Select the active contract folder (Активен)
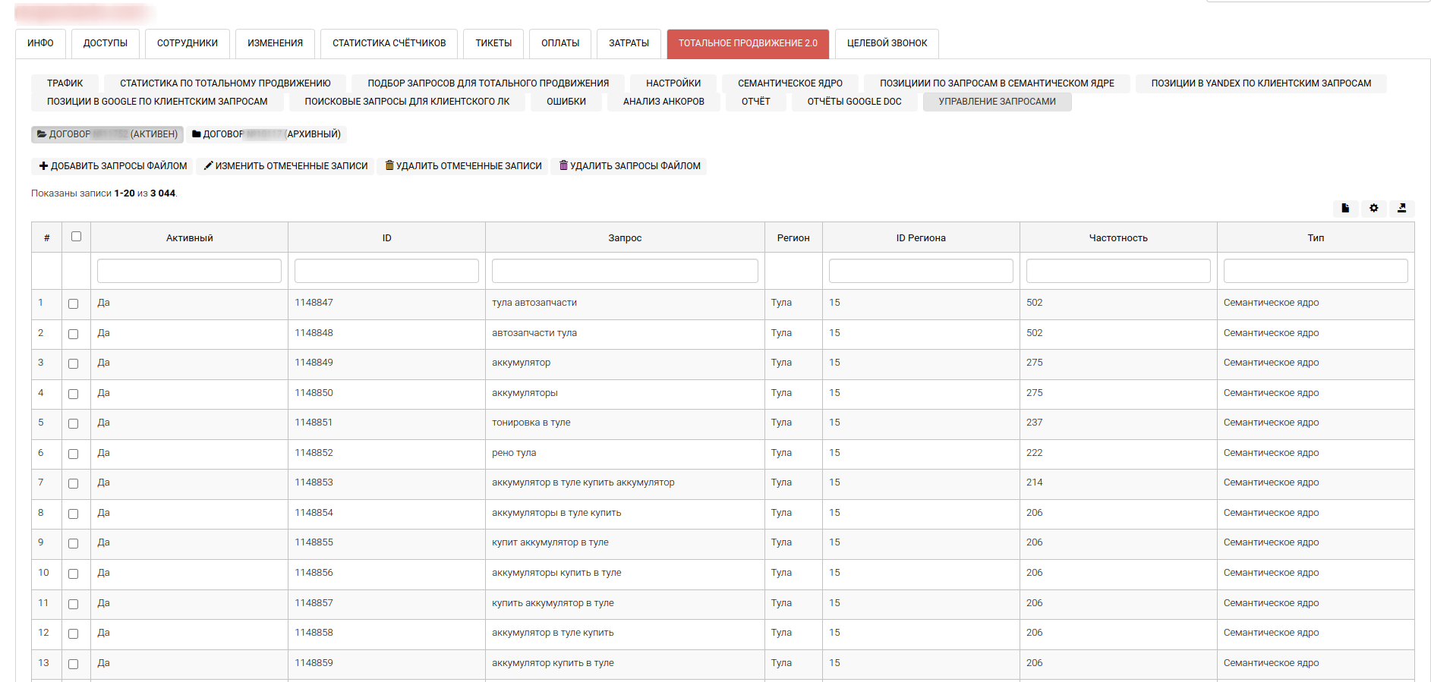1431x682 pixels. 107,134
